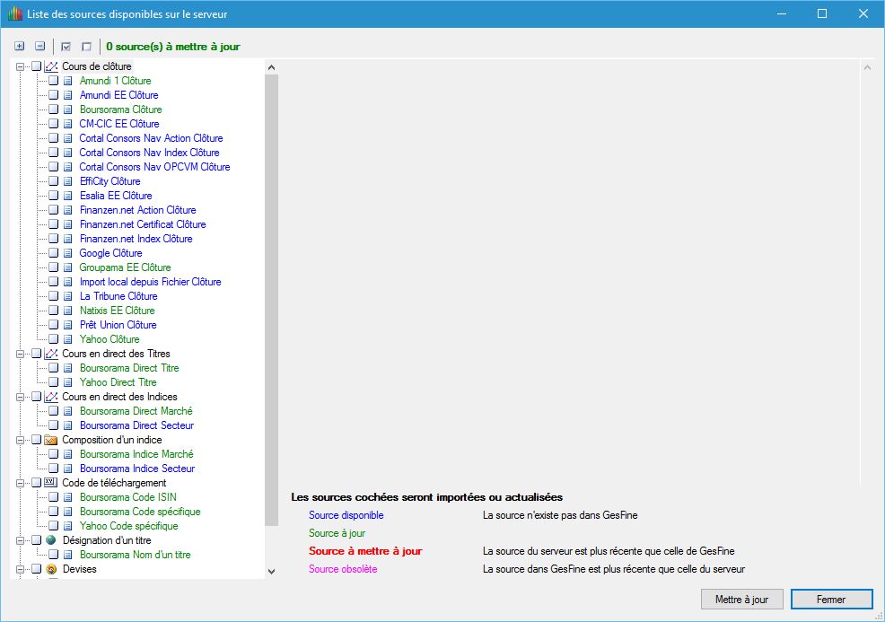Collapse the Code de téléchargement node

pyautogui.click(x=21, y=483)
